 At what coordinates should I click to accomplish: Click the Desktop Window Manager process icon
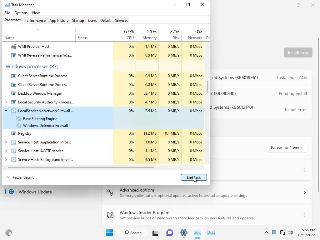coord(14,93)
